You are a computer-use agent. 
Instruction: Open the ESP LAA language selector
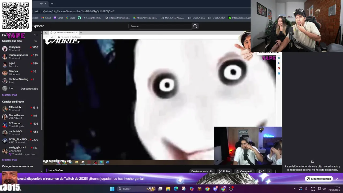[x=313, y=189]
